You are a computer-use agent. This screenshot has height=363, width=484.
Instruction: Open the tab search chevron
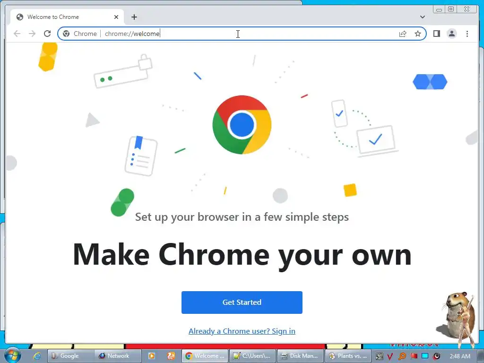click(x=423, y=17)
